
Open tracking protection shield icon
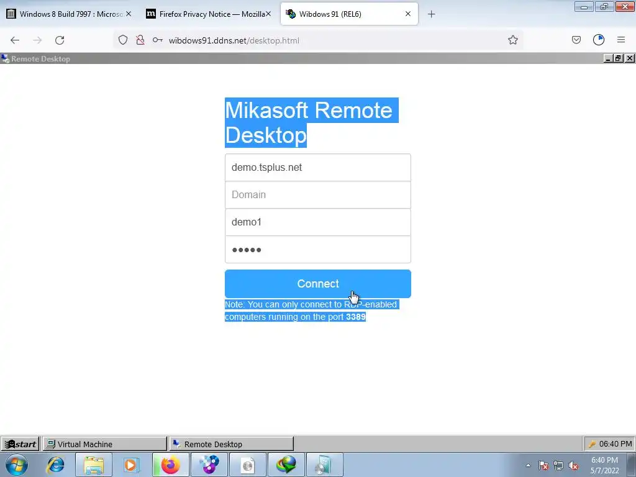click(x=123, y=40)
